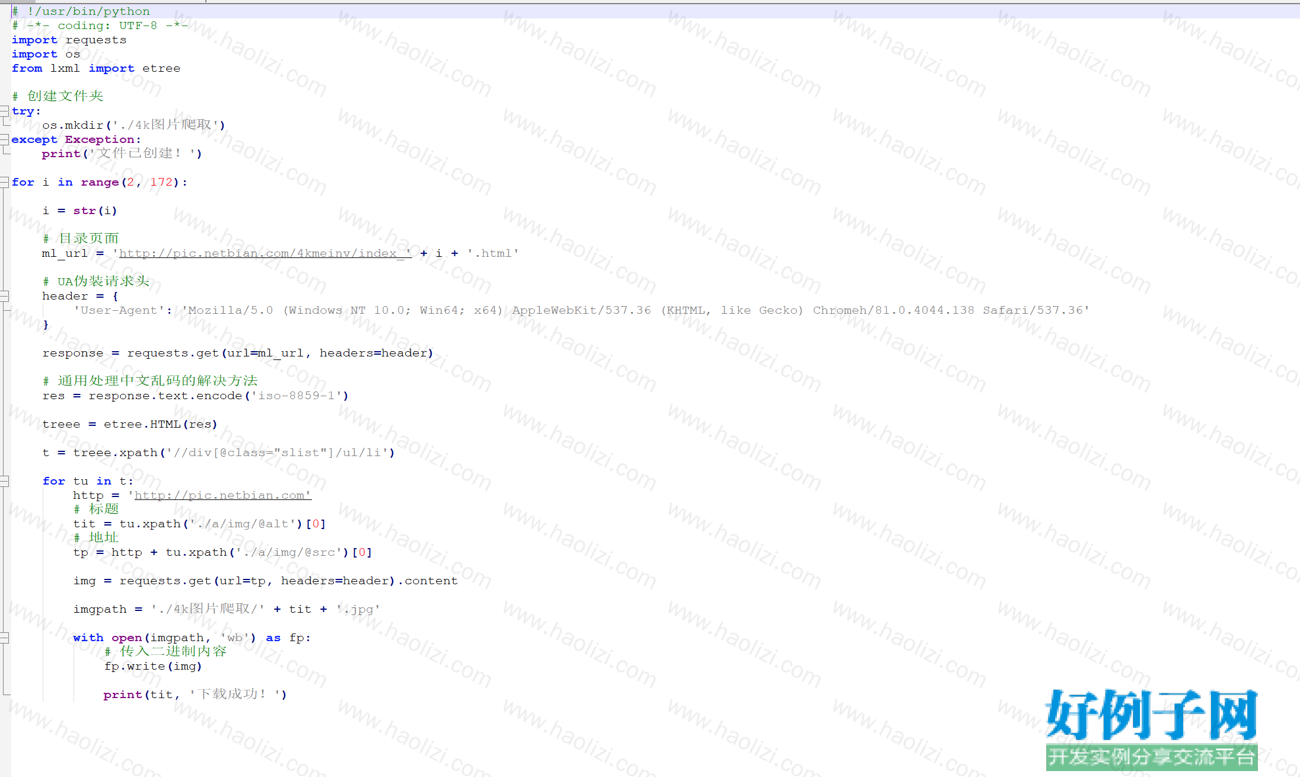Image resolution: width=1300 pixels, height=777 pixels.
Task: Click the xpath '//div[@class="slist"]/ul/li' string
Action: (278, 453)
